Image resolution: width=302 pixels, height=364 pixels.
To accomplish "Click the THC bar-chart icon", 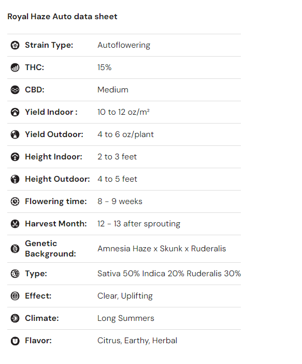I will 15,68.
